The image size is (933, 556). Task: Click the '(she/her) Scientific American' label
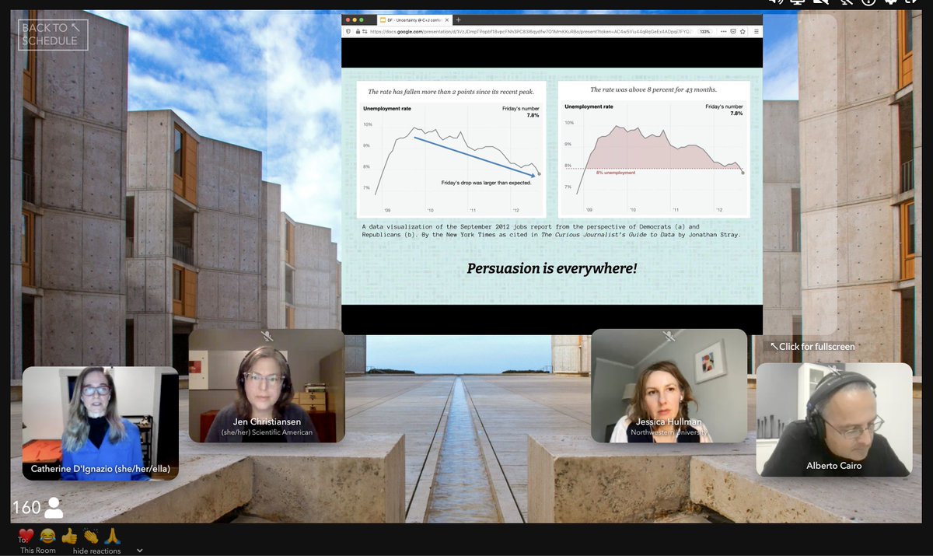point(267,432)
